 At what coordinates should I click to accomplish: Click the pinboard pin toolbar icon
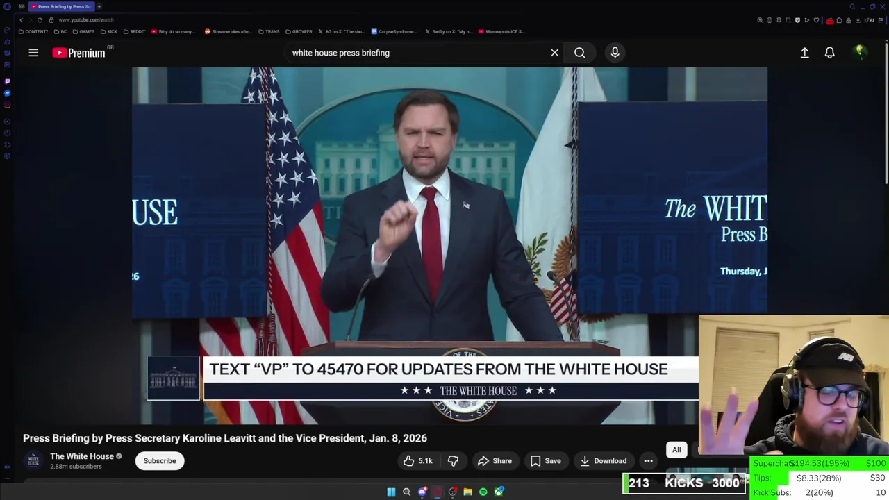pyautogui.click(x=779, y=20)
